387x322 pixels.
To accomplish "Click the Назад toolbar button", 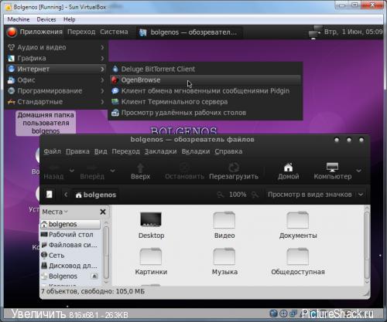I will click(x=53, y=171).
